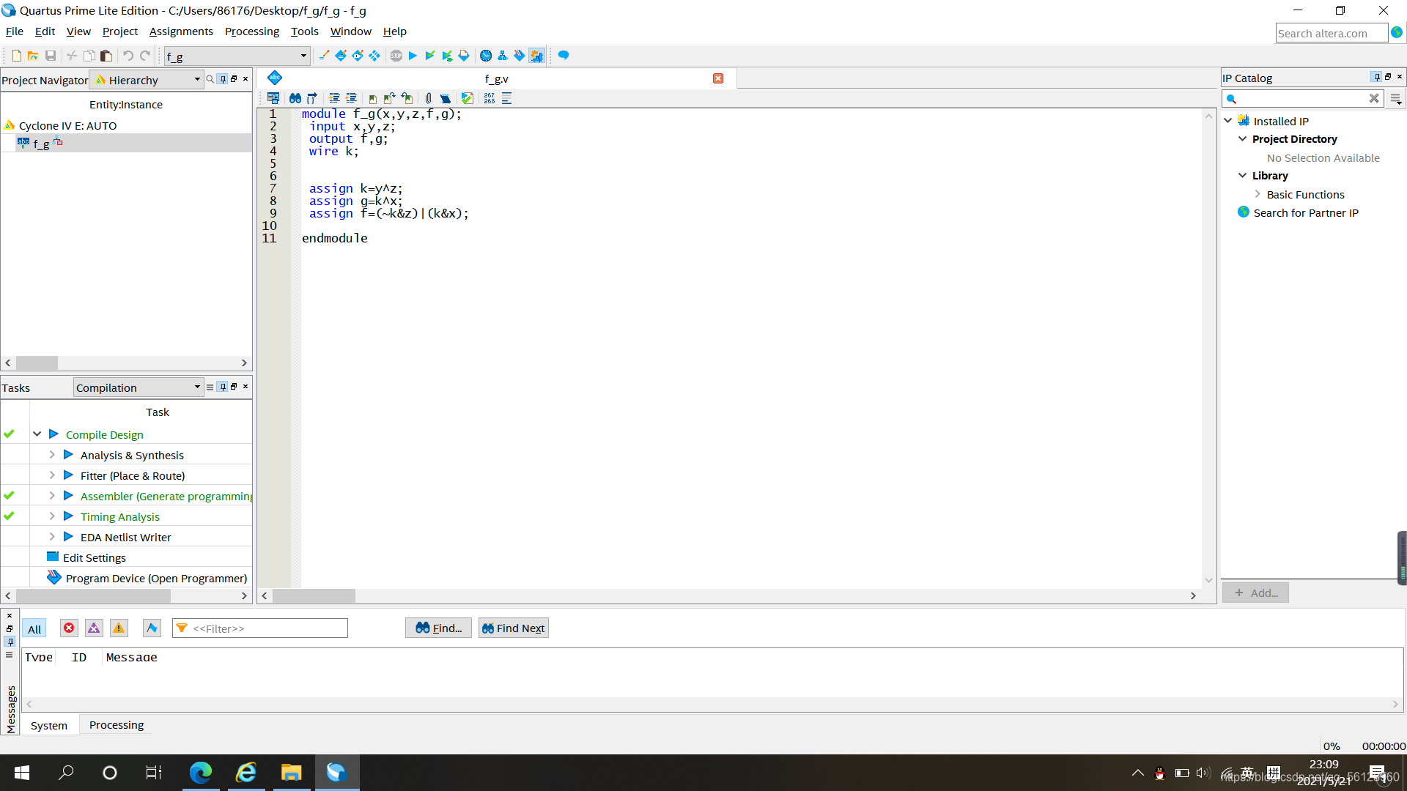The height and width of the screenshot is (791, 1407).
Task: Toggle the error message filter
Action: [x=69, y=628]
